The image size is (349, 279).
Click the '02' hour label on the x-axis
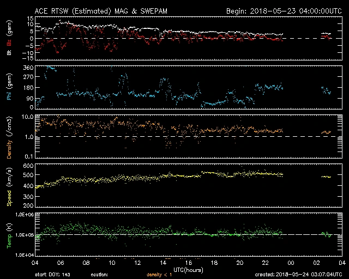tap(316, 263)
